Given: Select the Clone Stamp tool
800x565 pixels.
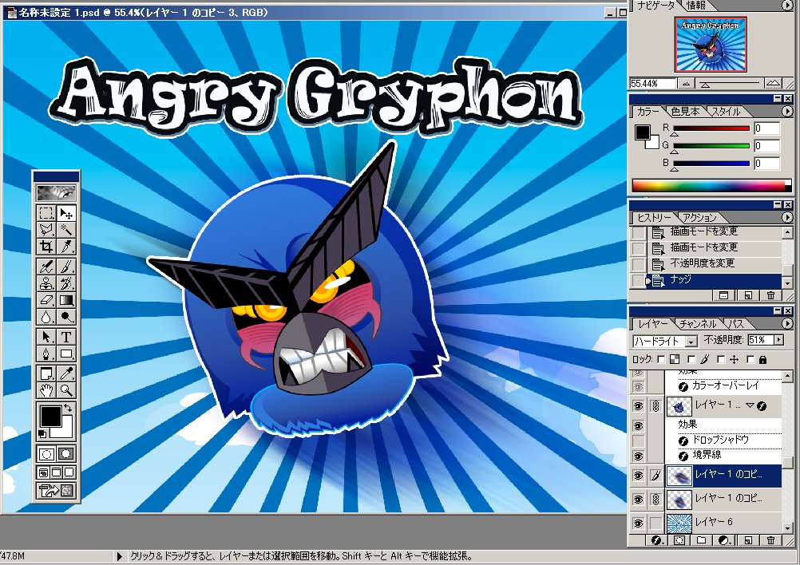Looking at the screenshot, I should click(46, 283).
